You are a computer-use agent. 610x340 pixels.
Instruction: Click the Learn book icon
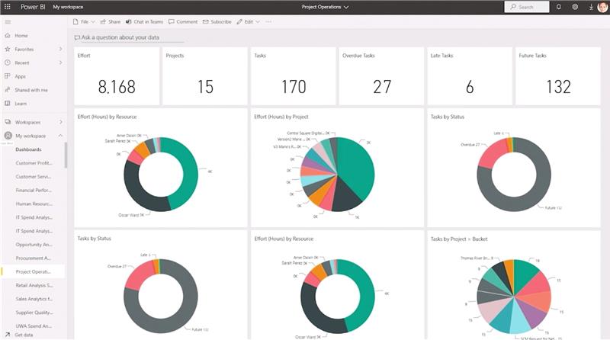click(x=8, y=104)
